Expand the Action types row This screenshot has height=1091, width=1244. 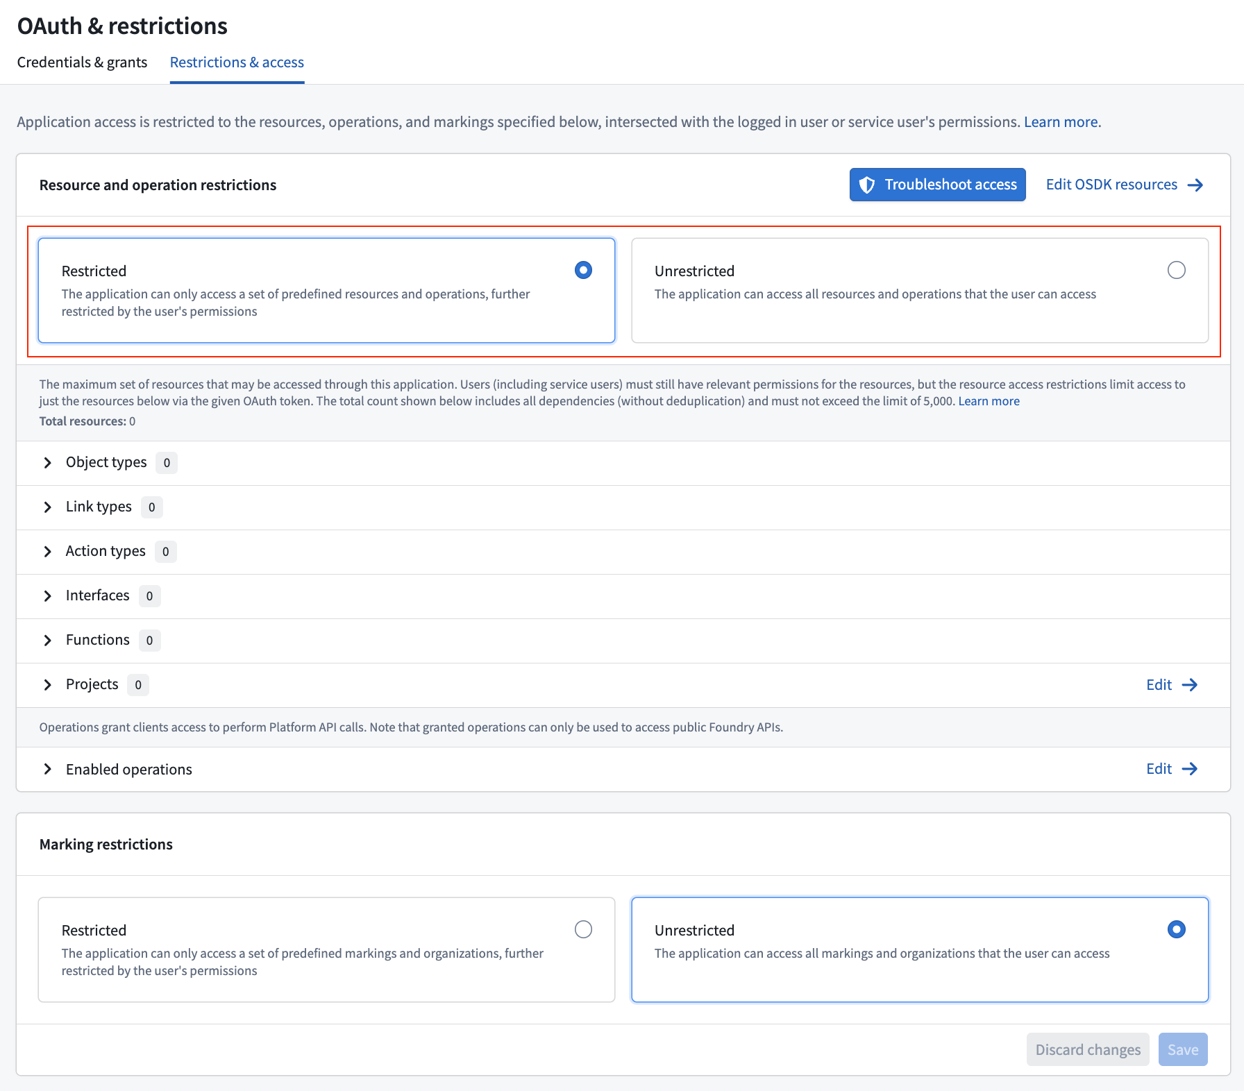tap(47, 552)
